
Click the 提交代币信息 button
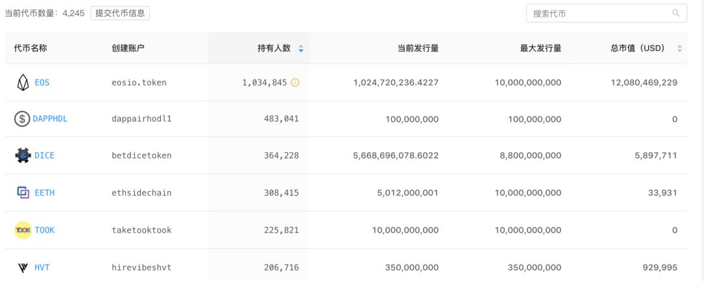(x=121, y=13)
